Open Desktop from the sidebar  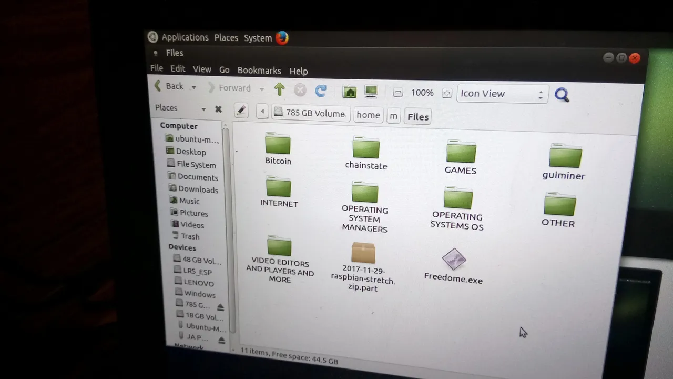tap(186, 152)
